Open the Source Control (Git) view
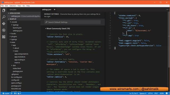Viewport: 170px width, 95px height. [4, 23]
